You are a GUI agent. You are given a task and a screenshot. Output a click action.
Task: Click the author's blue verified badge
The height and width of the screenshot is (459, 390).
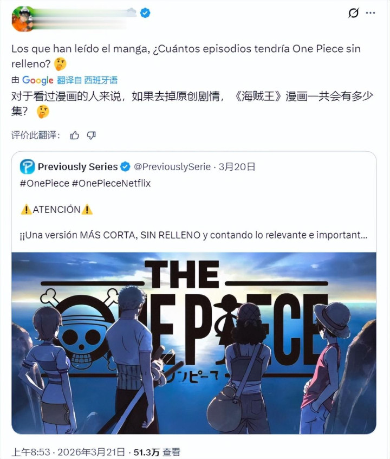[145, 13]
